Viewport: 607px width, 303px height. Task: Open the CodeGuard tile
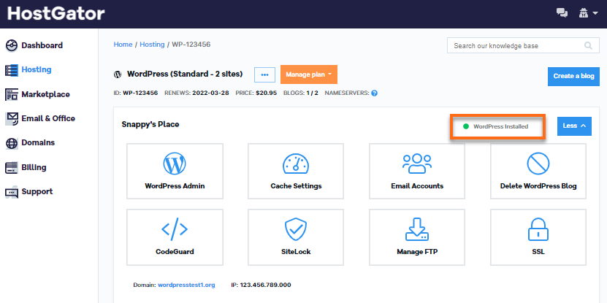[x=175, y=237]
